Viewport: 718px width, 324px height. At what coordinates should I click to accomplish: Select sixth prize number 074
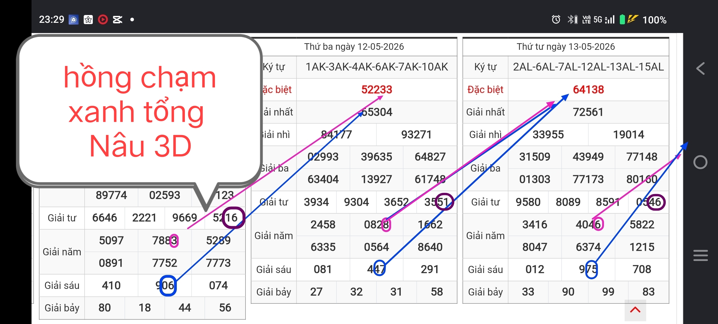coord(218,285)
